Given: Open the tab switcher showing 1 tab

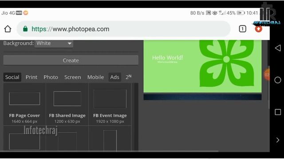Looking at the screenshot, I should 243,29.
